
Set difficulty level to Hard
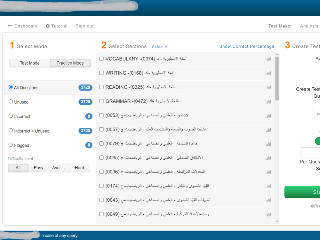click(79, 168)
